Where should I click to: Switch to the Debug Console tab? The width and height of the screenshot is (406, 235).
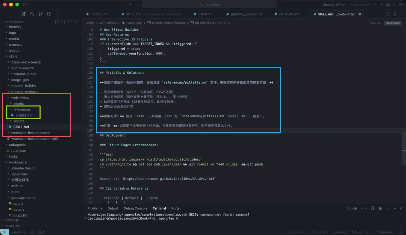(x=135, y=208)
